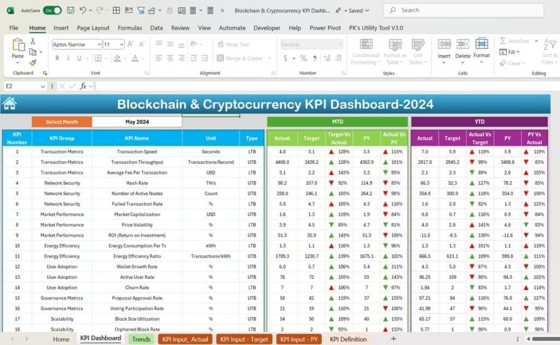
Task: Click the Fill Color bucket icon
Action: 117,58
